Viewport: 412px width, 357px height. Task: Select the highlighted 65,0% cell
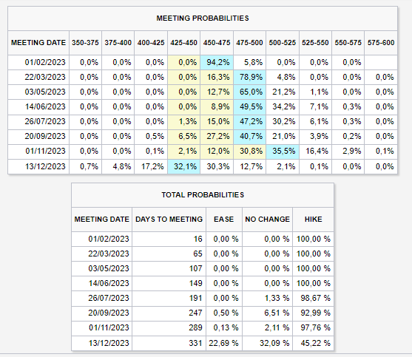click(249, 92)
